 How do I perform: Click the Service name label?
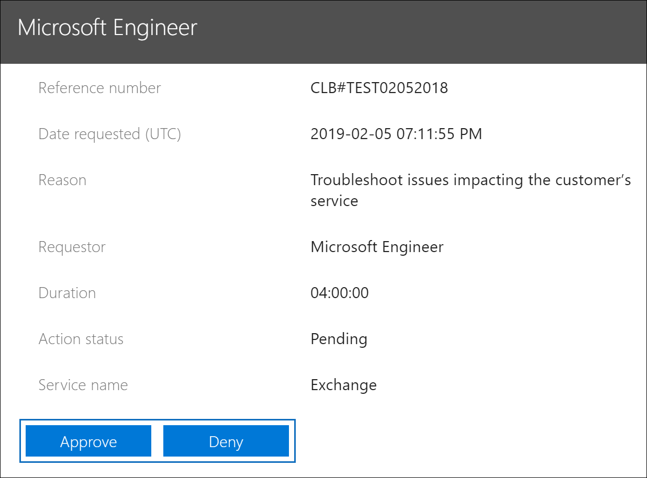coord(83,385)
